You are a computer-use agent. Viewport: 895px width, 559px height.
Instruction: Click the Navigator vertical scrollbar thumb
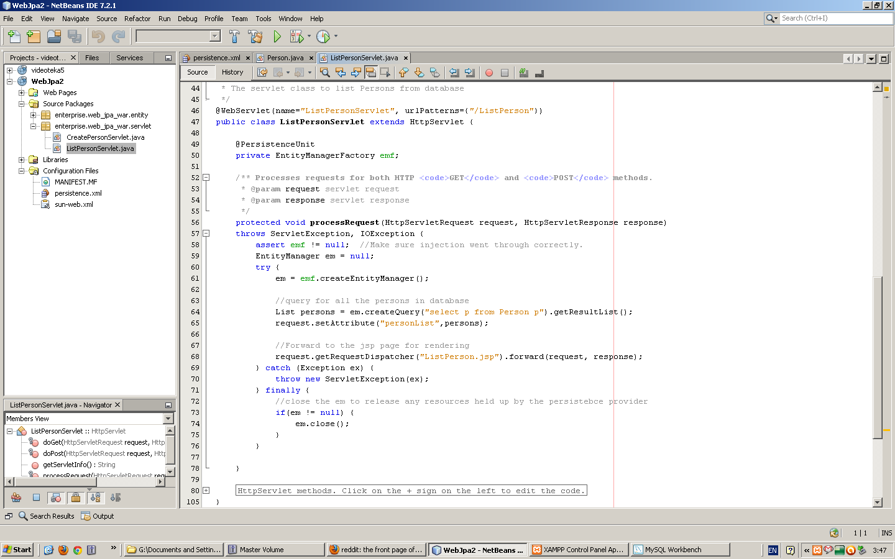170,450
